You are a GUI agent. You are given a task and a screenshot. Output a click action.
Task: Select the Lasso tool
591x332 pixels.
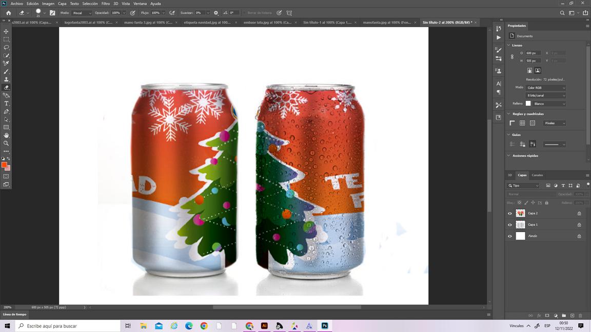6,47
